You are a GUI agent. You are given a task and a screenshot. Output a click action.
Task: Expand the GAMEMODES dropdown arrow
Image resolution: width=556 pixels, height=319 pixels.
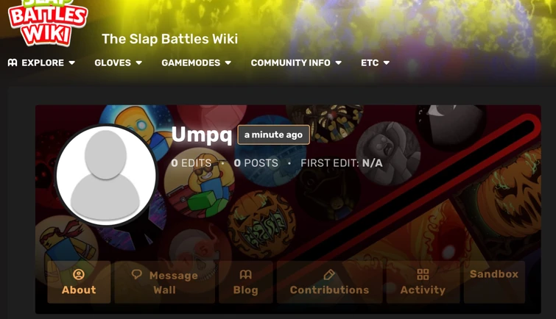[x=228, y=62]
